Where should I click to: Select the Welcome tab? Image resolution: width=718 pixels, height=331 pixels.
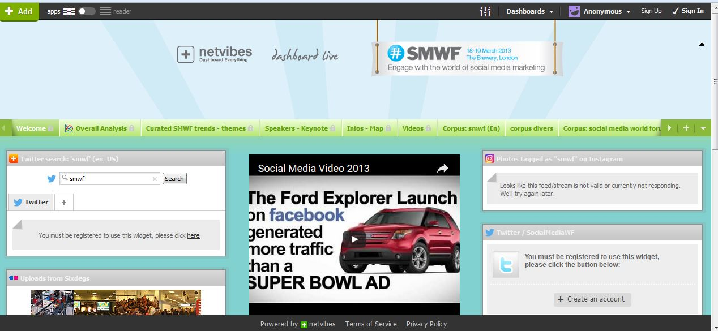pos(34,128)
